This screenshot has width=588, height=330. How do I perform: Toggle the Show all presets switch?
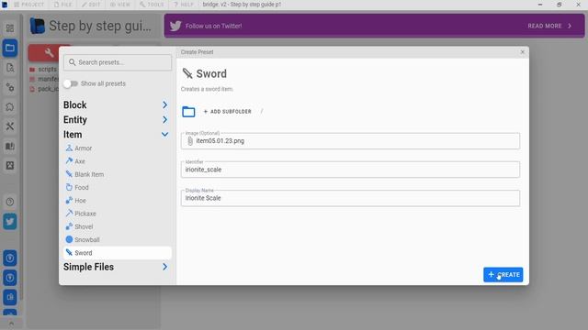(71, 83)
